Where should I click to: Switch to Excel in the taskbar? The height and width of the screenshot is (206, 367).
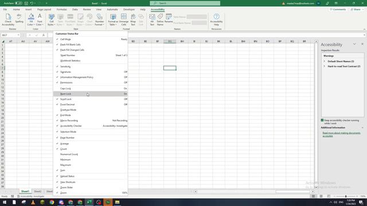coord(89,202)
